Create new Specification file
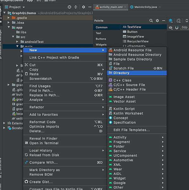The height and width of the screenshot is (190, 189). (x=137, y=123)
